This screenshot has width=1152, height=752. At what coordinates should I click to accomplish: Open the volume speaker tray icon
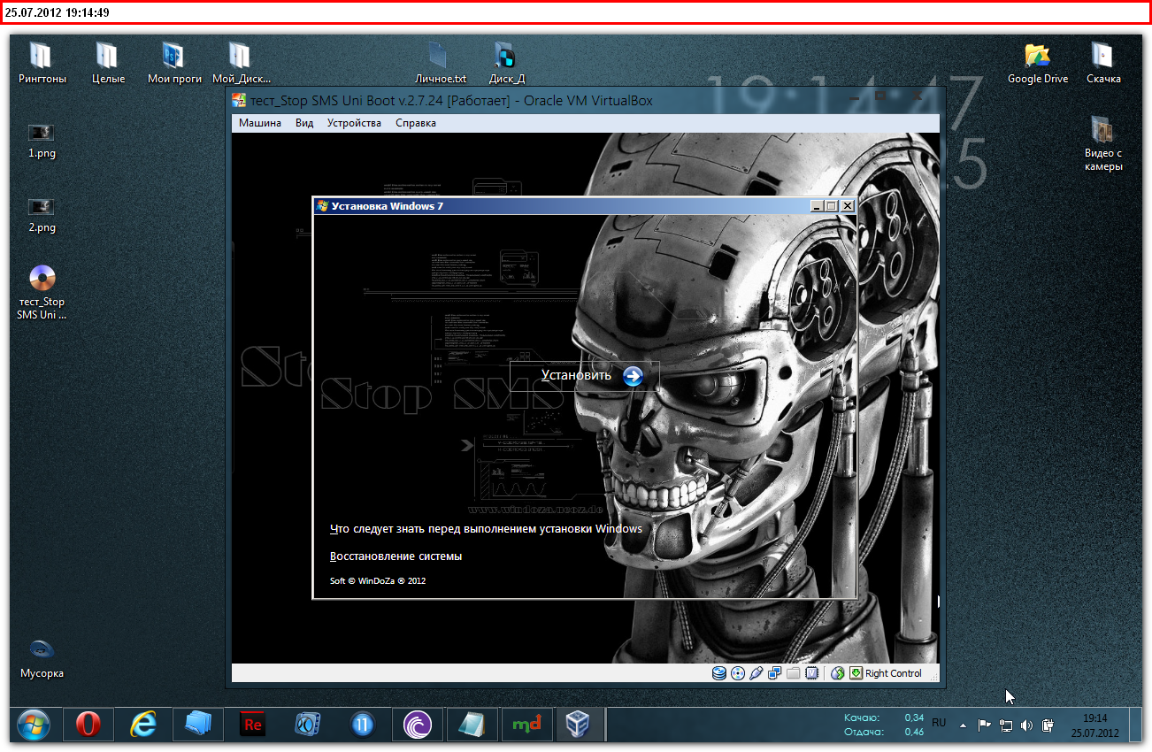pyautogui.click(x=1026, y=725)
